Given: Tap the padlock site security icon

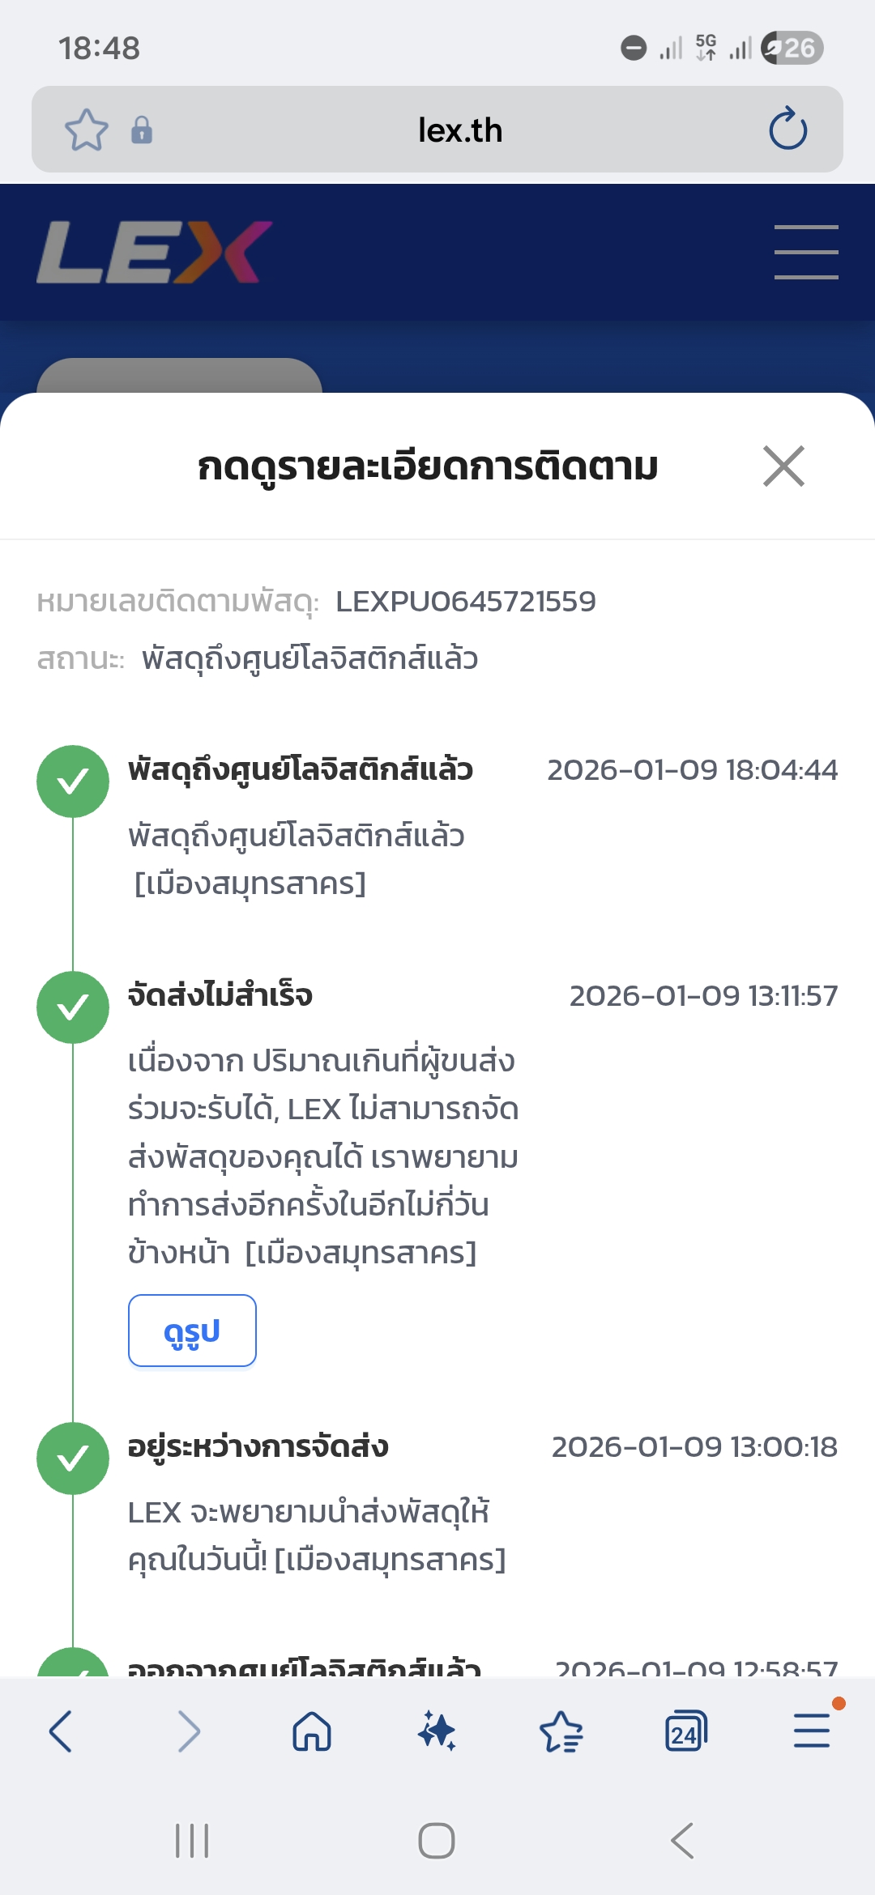Looking at the screenshot, I should tap(142, 130).
